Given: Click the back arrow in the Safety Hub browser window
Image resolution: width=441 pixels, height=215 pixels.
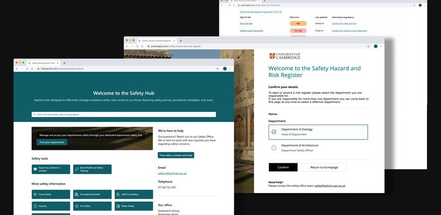Looking at the screenshot, I should [x=17, y=69].
